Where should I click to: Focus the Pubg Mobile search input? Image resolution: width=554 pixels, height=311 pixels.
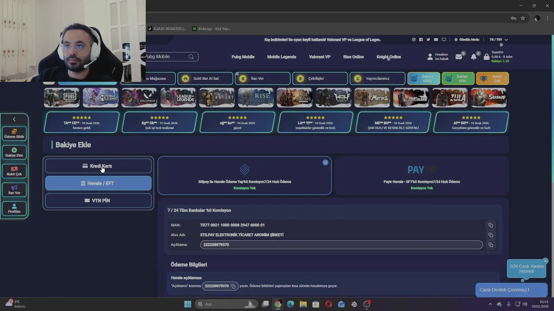(167, 57)
